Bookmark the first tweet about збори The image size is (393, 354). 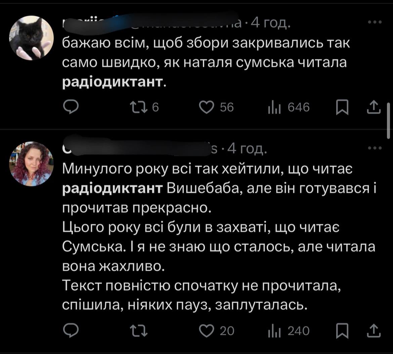(342, 107)
